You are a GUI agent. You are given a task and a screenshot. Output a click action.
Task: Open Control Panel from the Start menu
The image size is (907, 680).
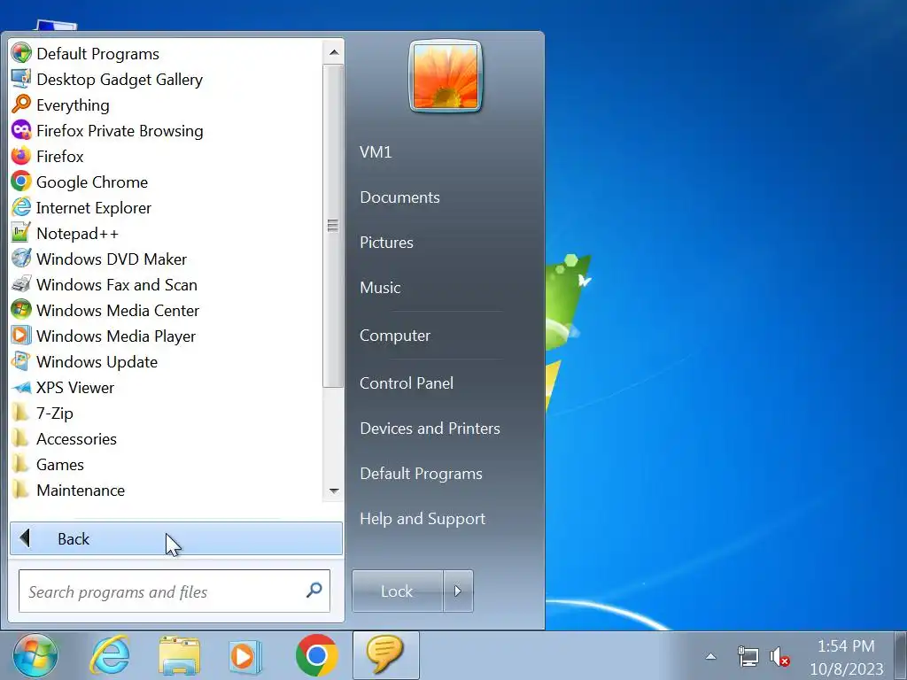(407, 382)
